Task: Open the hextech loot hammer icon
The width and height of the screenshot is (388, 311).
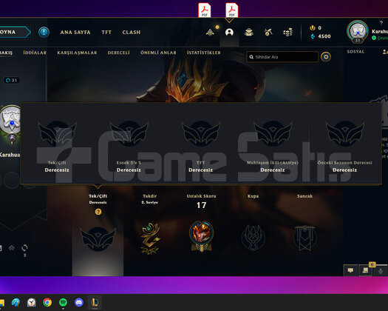Action: coord(268,33)
